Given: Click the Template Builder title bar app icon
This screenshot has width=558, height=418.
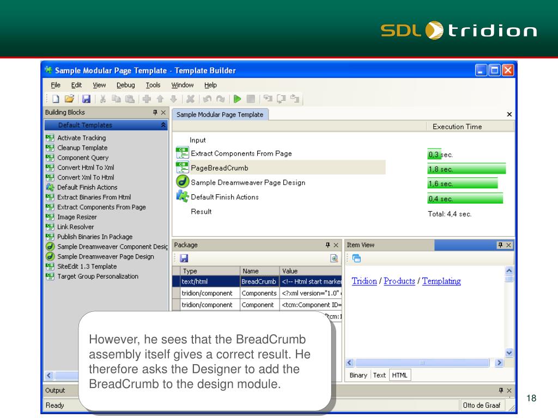Looking at the screenshot, I should [x=48, y=70].
